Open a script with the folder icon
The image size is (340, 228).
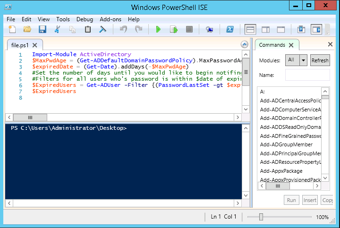click(27, 29)
